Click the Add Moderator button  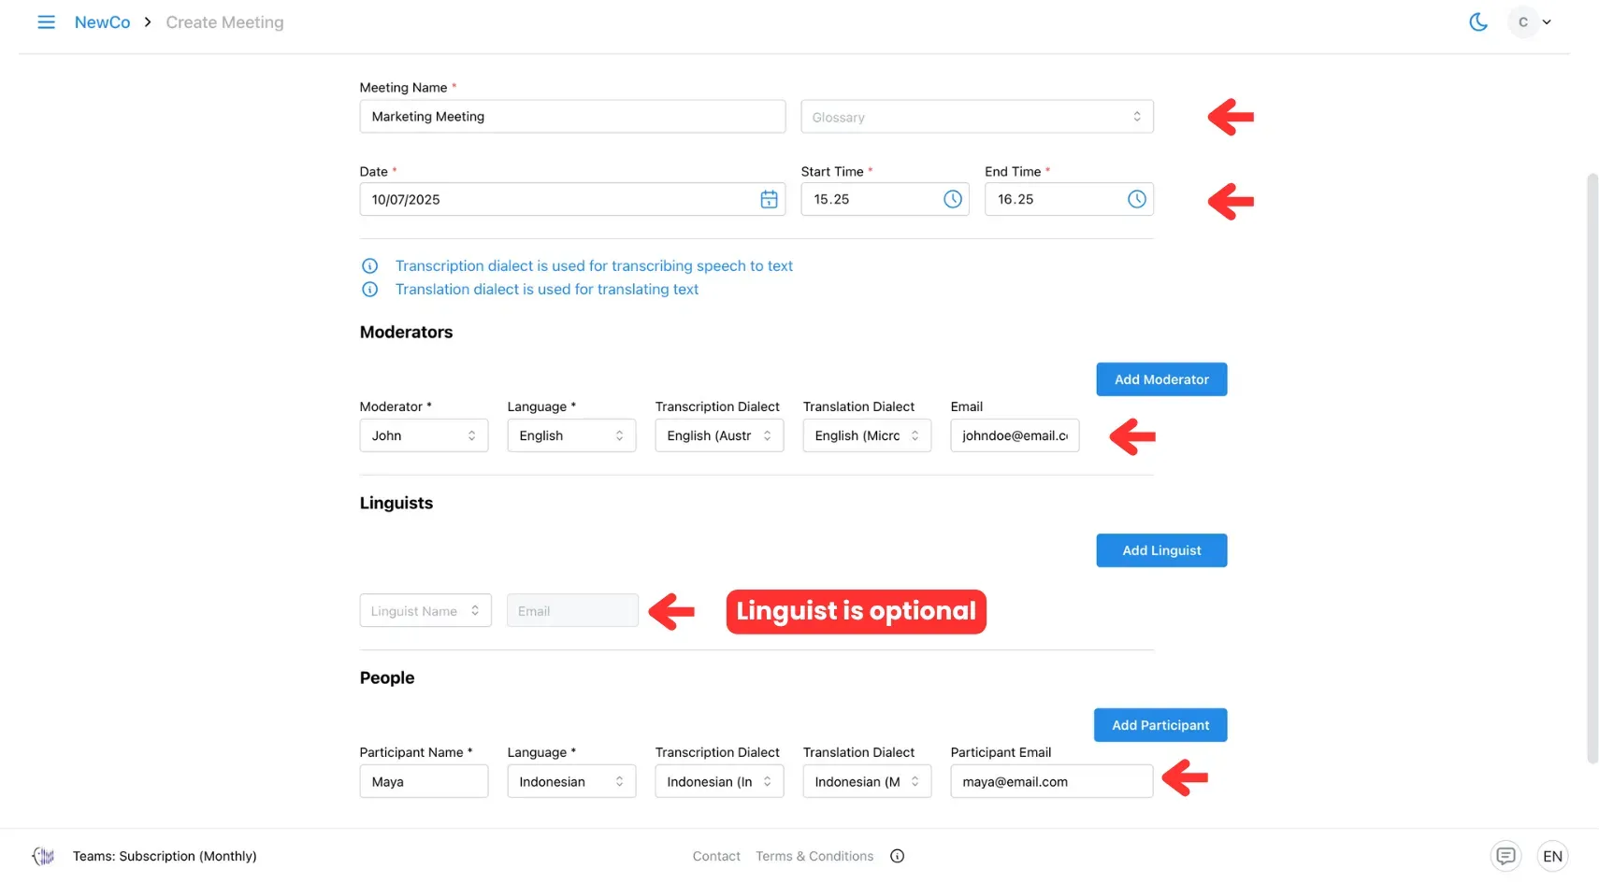click(1160, 379)
